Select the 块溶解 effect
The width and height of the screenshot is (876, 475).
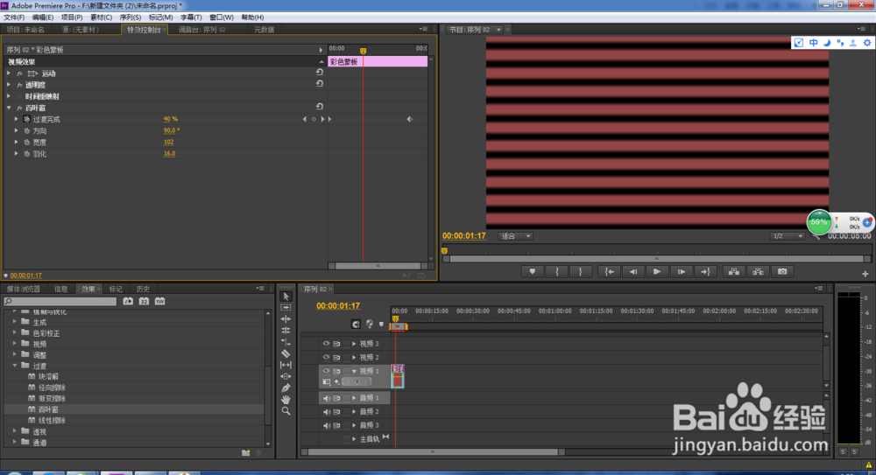pos(48,377)
